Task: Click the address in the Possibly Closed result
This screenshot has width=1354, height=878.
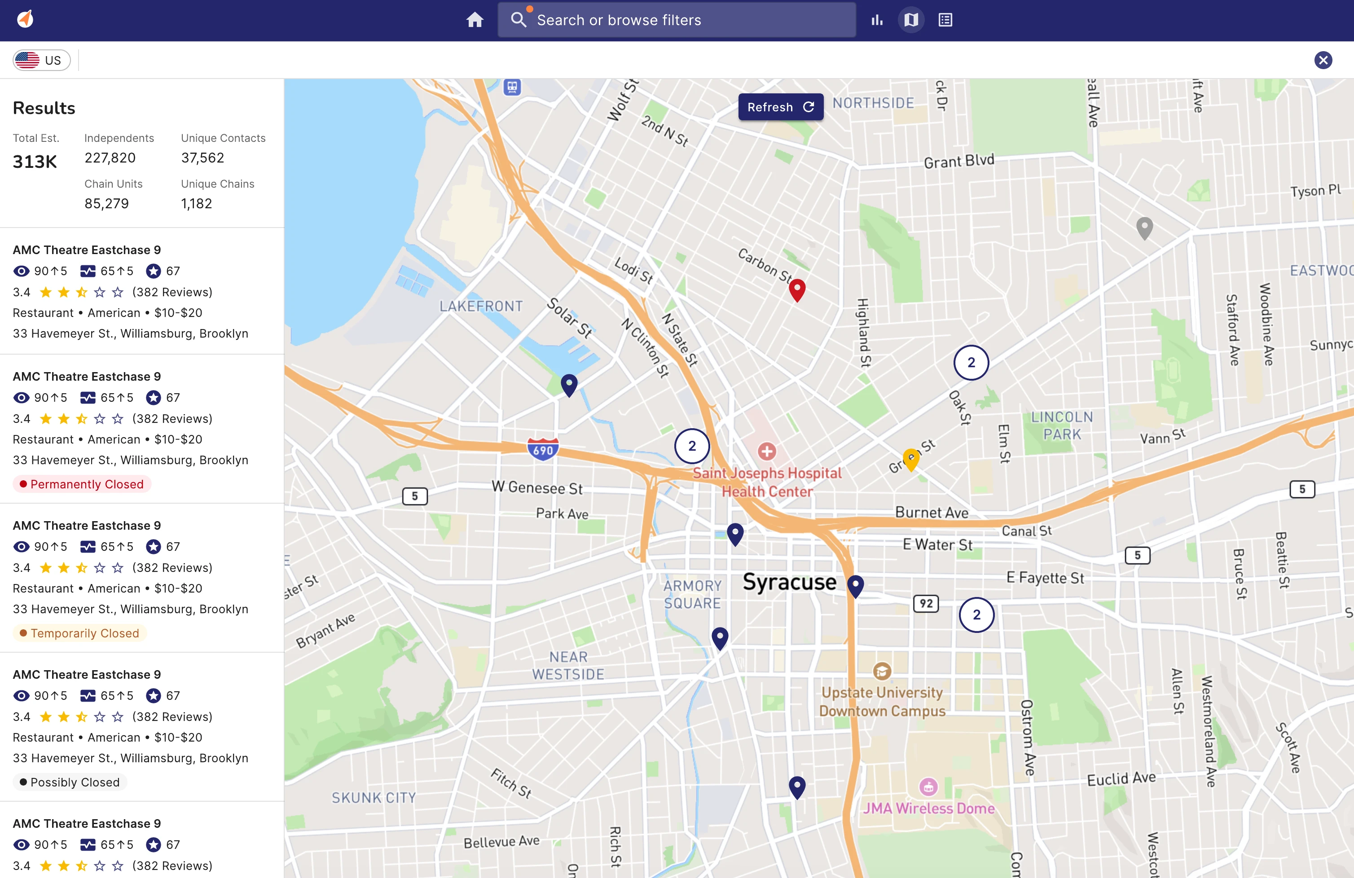Action: click(x=131, y=758)
